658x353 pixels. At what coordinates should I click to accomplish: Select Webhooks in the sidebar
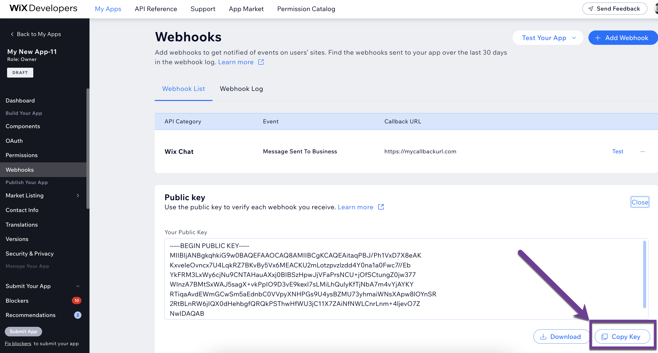(43, 170)
